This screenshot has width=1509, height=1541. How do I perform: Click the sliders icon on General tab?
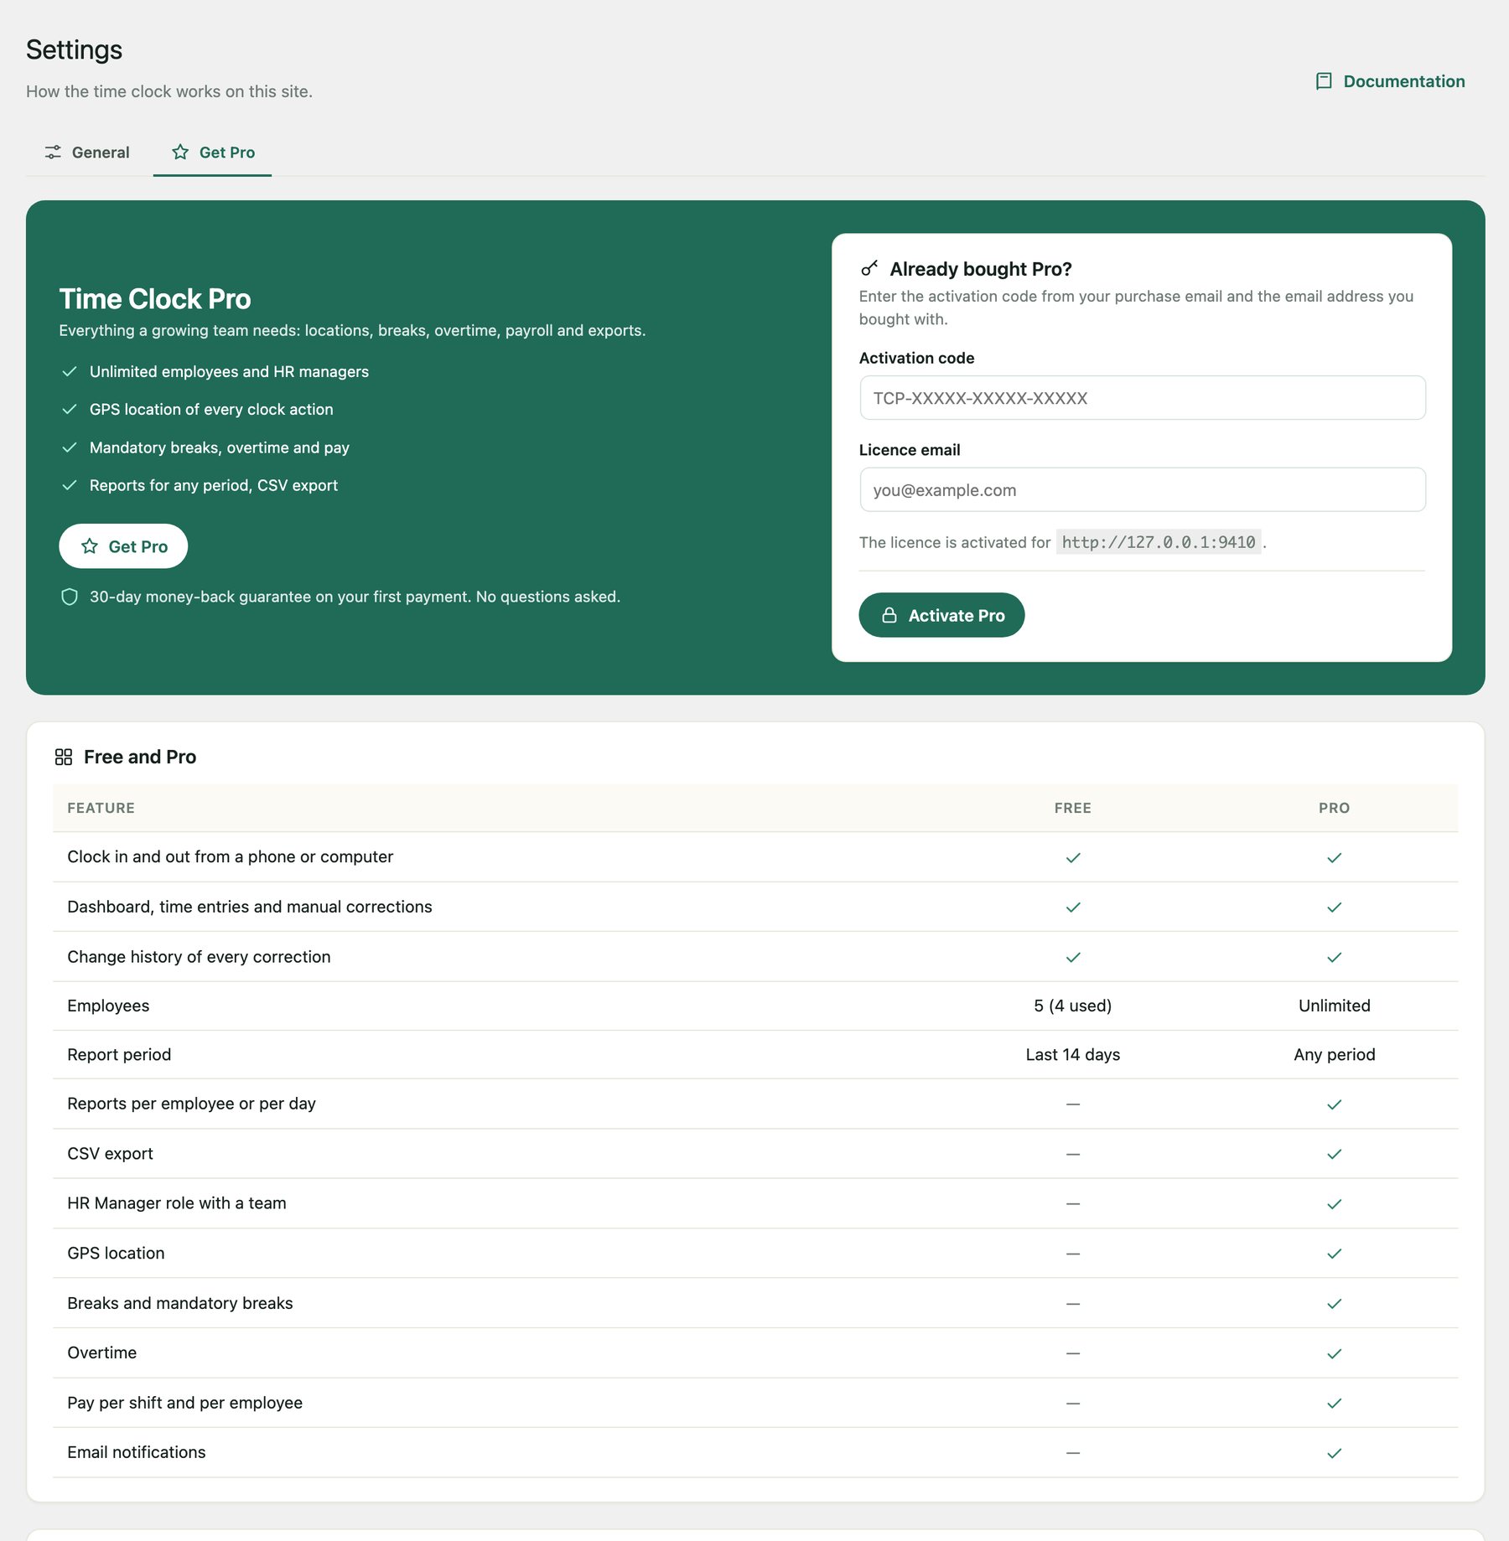click(53, 152)
